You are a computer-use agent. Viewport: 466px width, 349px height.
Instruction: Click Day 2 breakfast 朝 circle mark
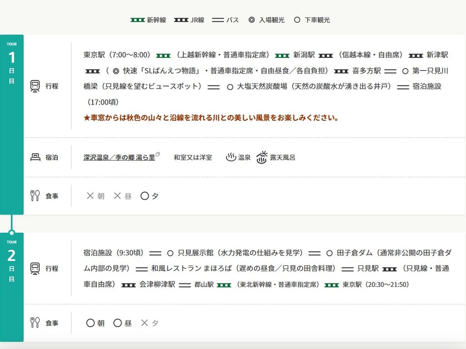(91, 323)
